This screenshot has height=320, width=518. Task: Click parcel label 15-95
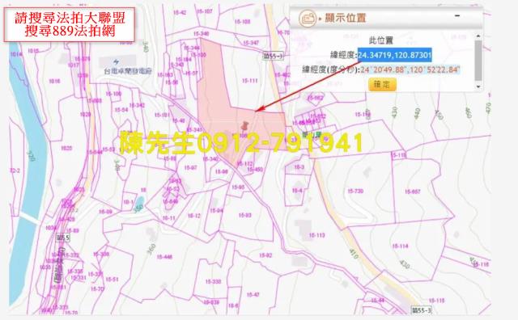[x=238, y=187]
